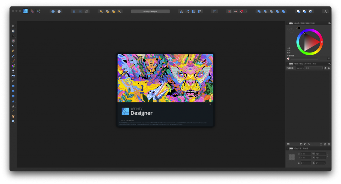Select the Transparency tool
341x184 pixels.
13,71
